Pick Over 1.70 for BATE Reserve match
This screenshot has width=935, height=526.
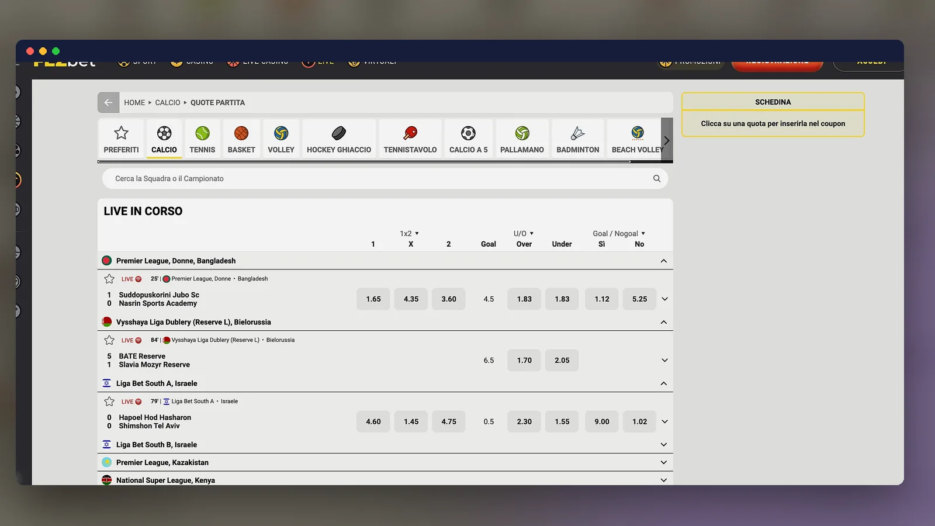(x=524, y=361)
